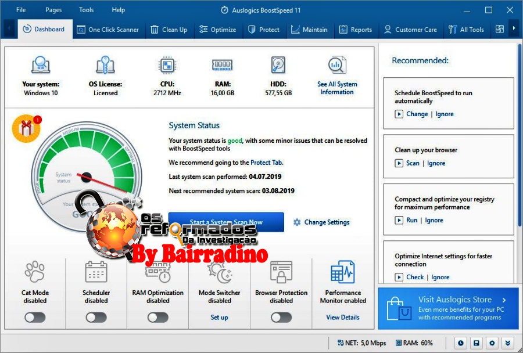The height and width of the screenshot is (353, 523).
Task: Click the fan icon tab at far right
Action: pyautogui.click(x=500, y=30)
